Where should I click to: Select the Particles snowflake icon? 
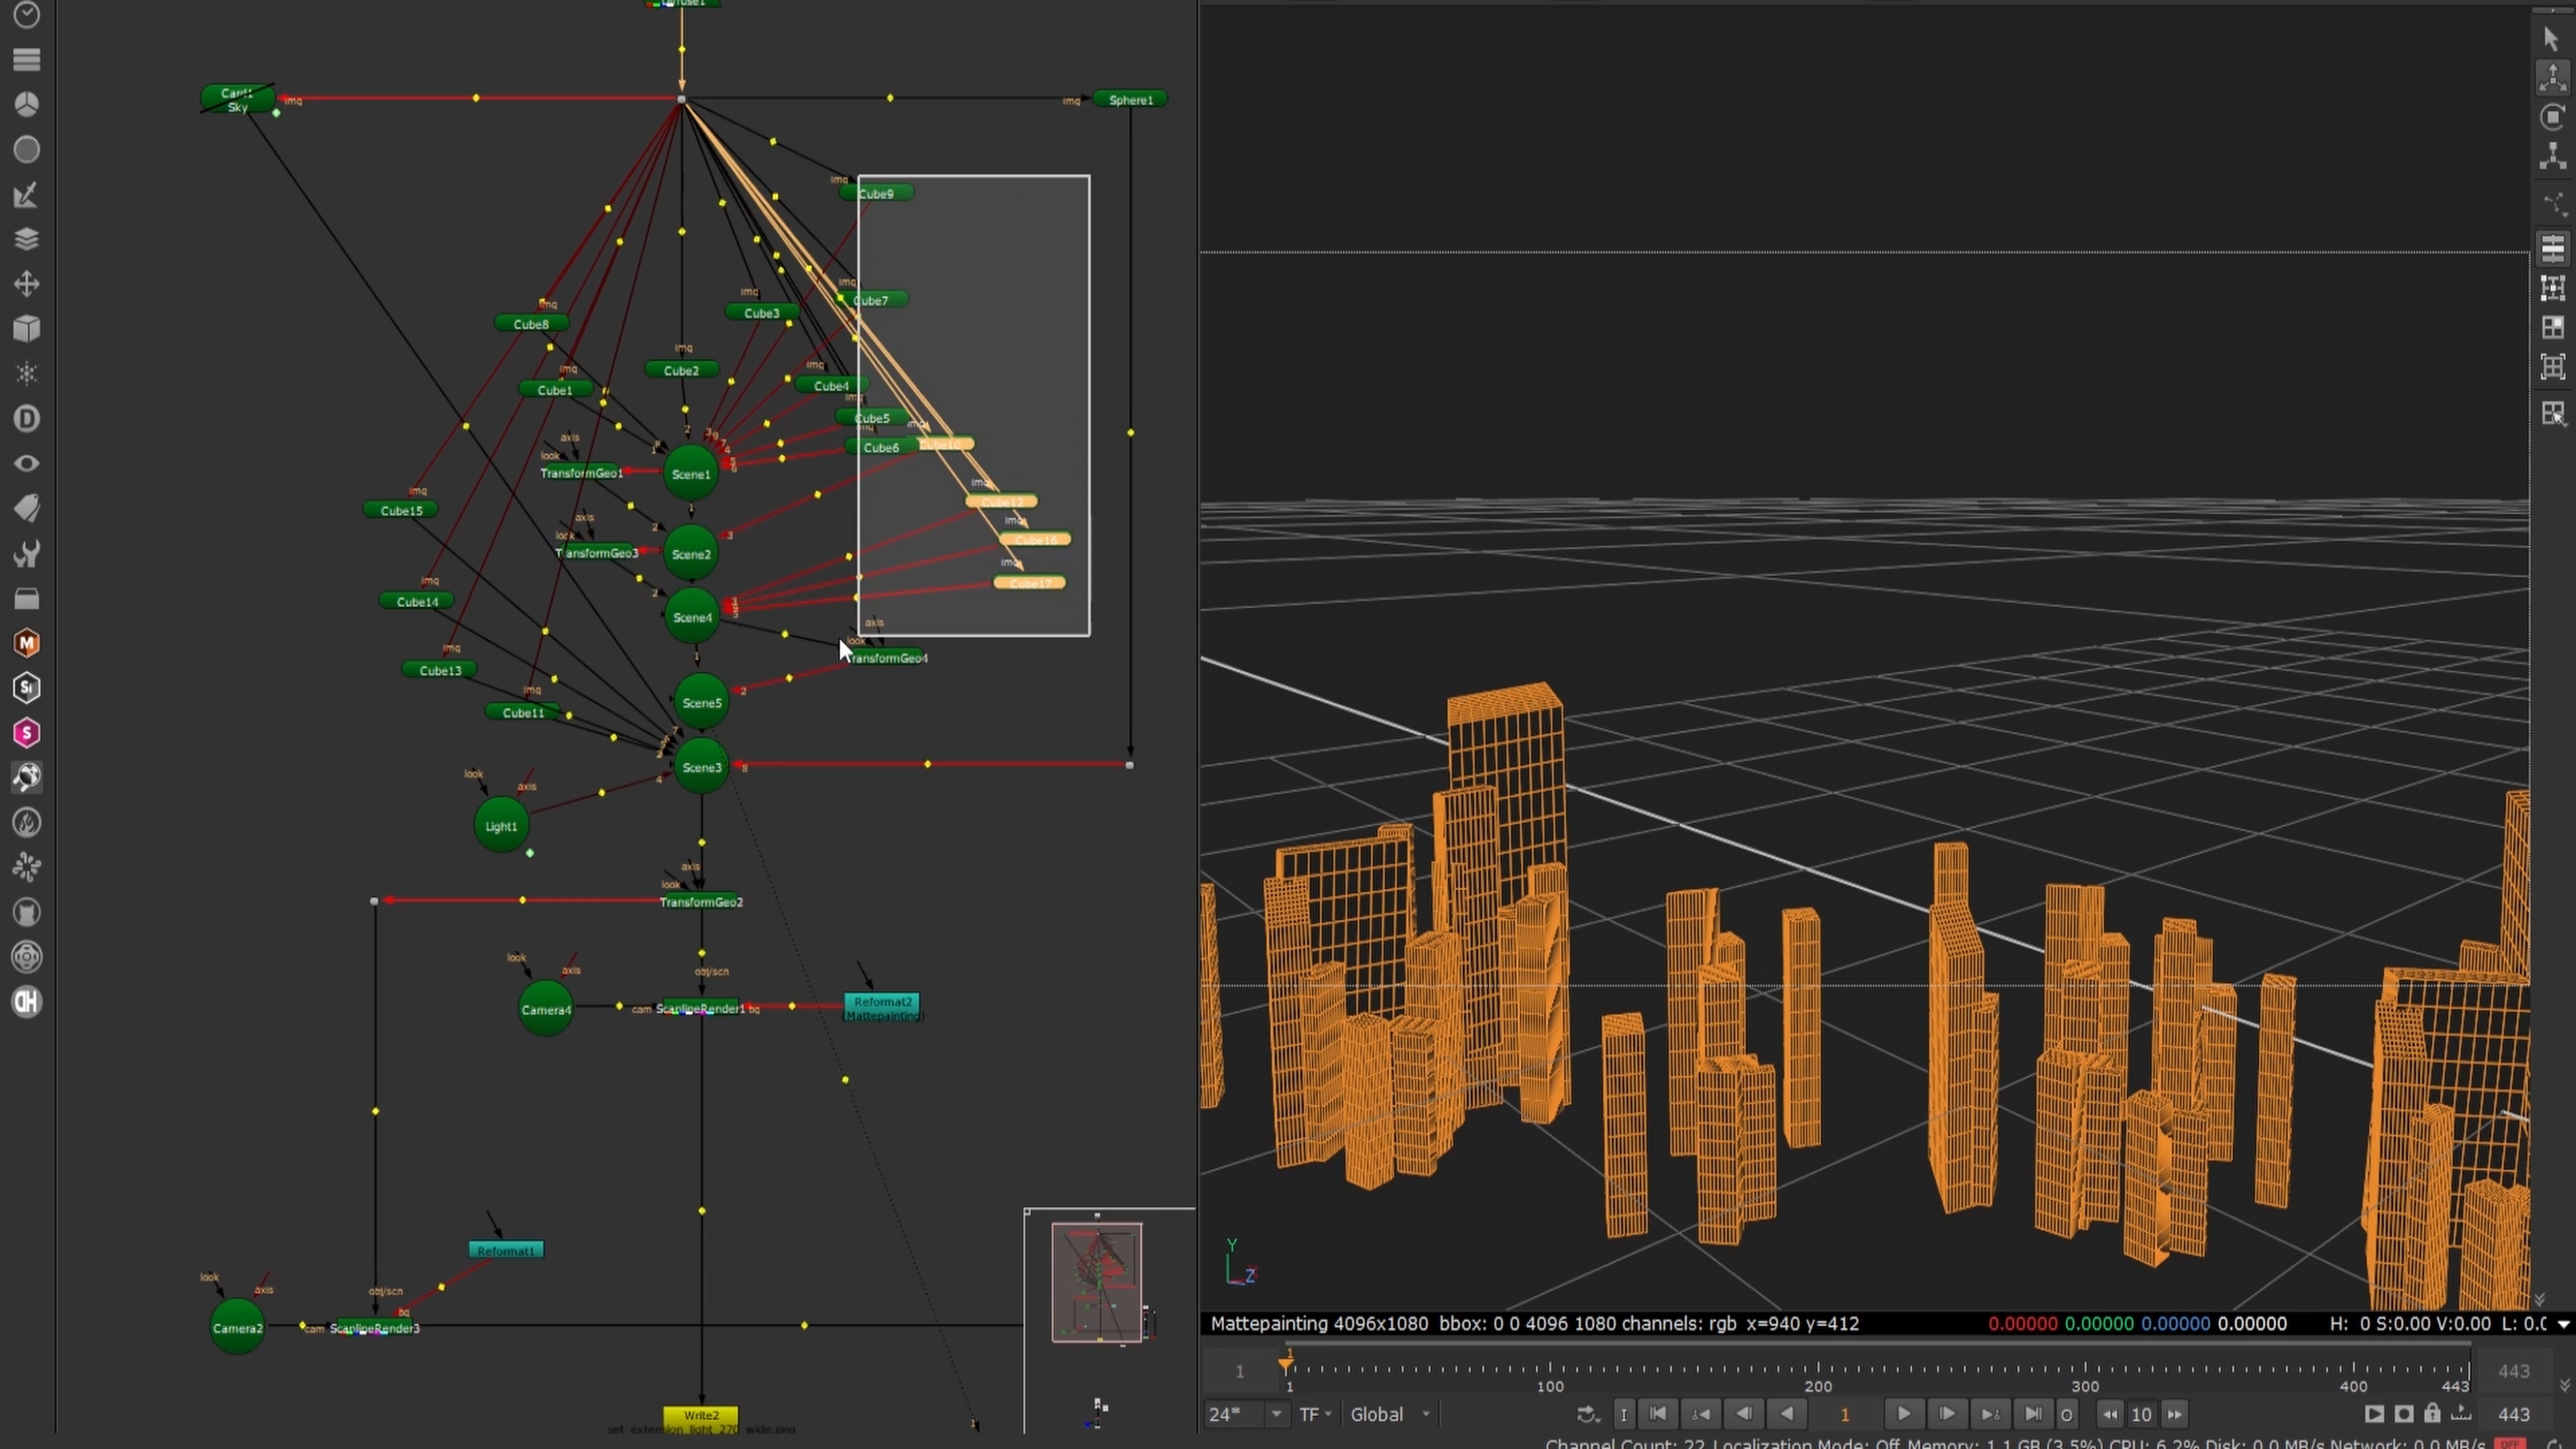(27, 374)
